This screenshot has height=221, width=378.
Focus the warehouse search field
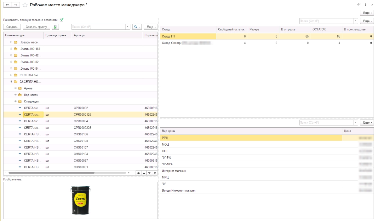(x=326, y=21)
